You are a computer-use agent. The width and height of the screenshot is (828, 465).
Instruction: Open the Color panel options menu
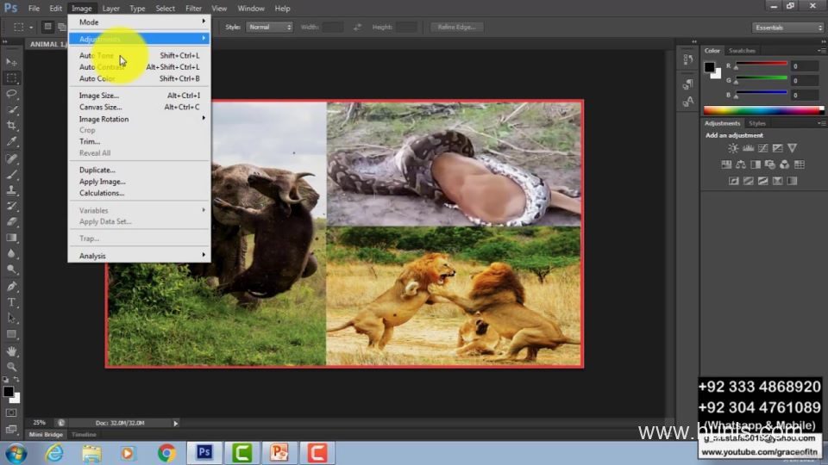point(821,51)
